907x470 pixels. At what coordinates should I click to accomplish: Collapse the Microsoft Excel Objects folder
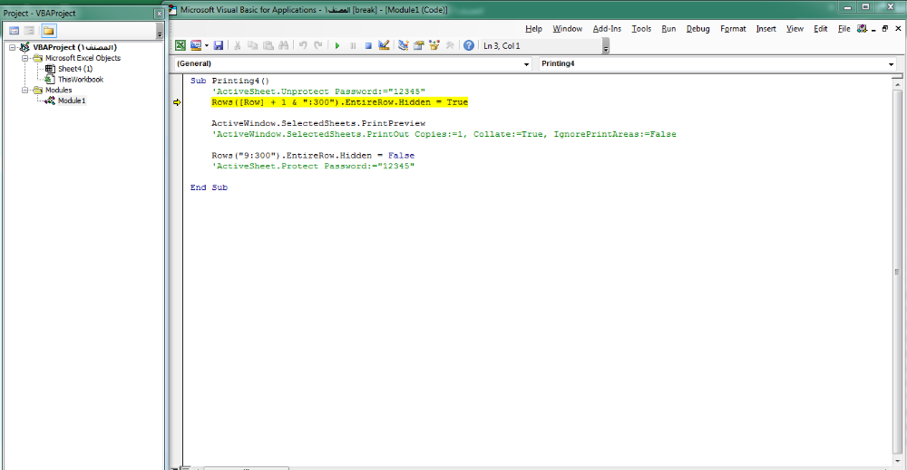tap(25, 58)
